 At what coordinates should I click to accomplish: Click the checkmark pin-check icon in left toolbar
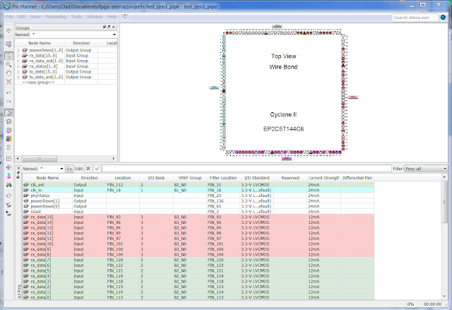click(x=8, y=205)
